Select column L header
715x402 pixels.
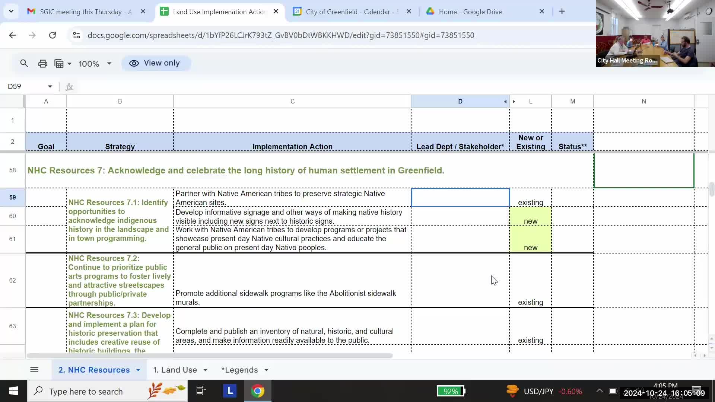[x=531, y=101]
